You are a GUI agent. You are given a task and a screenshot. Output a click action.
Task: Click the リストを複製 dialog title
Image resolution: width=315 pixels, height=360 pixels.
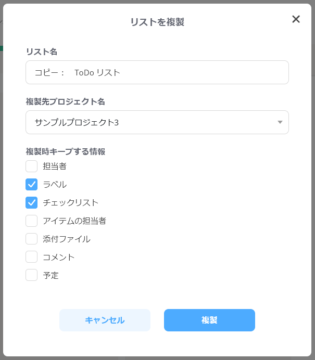pyautogui.click(x=157, y=22)
